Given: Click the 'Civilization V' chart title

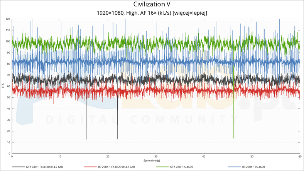Looking at the screenshot, I should [152, 4].
